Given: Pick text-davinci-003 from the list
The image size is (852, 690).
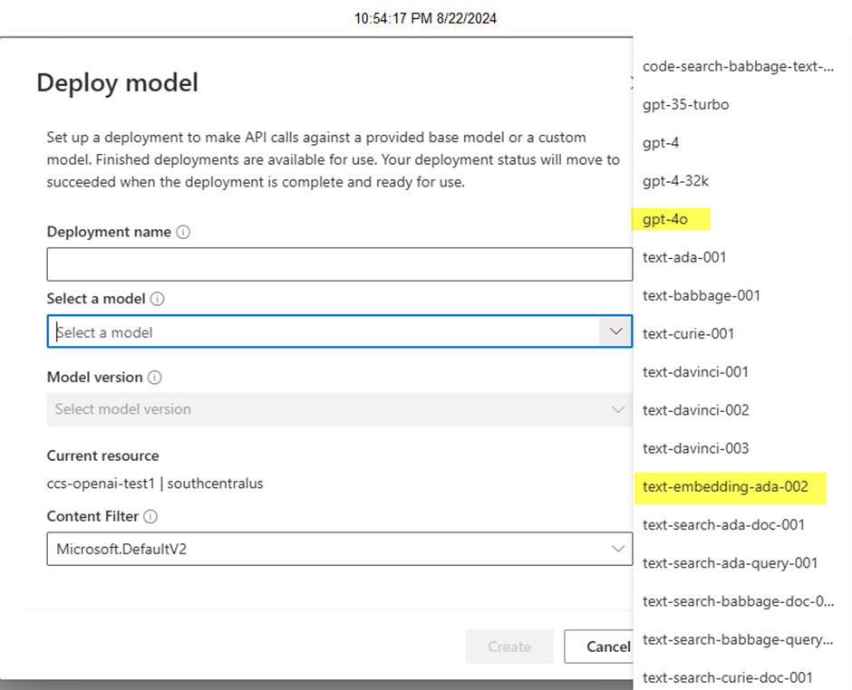Looking at the screenshot, I should 695,448.
